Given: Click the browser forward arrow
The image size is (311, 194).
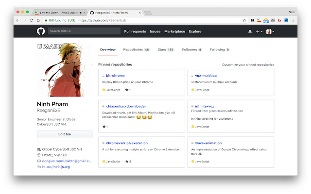Looking at the screenshot, I should pos(25,20).
